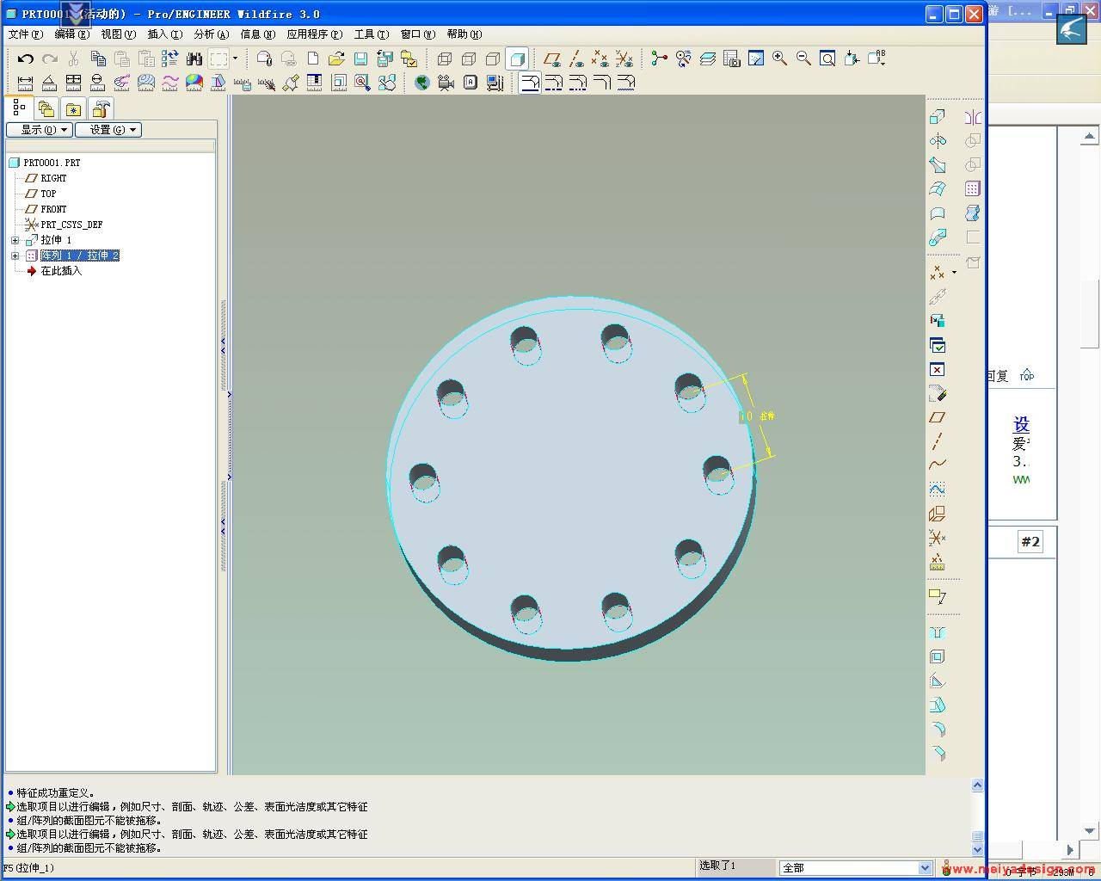Viewport: 1101px width, 881px height.
Task: Select the Sketch tool icon
Action: click(938, 490)
